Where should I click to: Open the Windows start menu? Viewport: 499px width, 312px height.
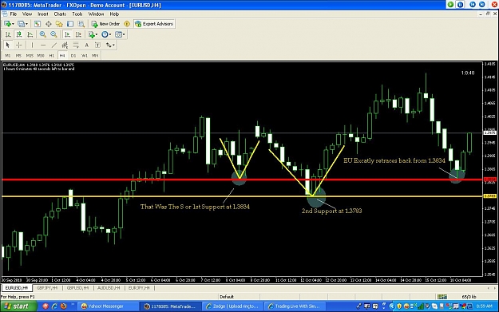[18, 306]
